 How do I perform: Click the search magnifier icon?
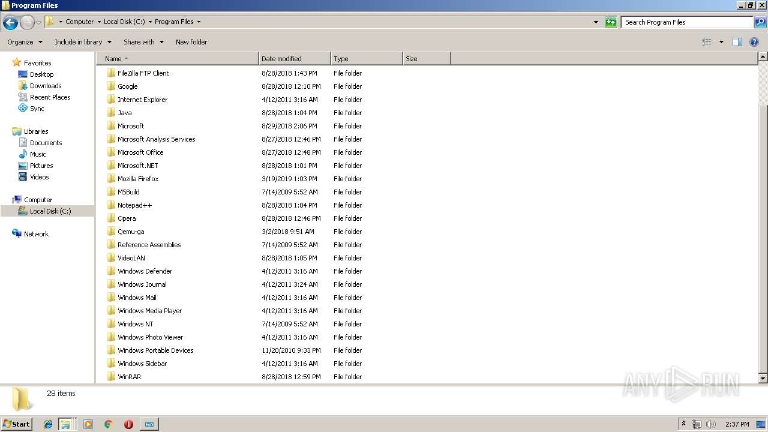[760, 22]
